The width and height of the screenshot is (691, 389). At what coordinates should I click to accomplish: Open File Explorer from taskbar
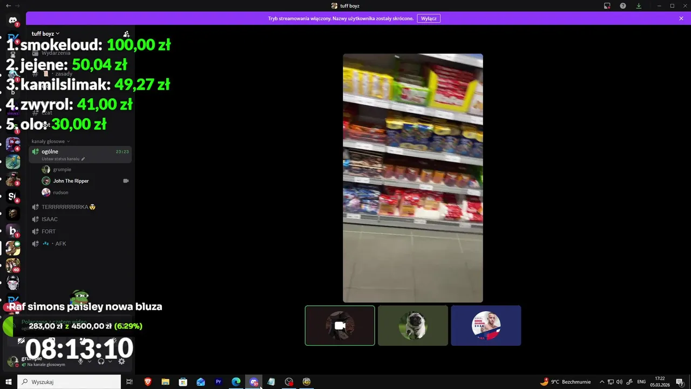(165, 382)
